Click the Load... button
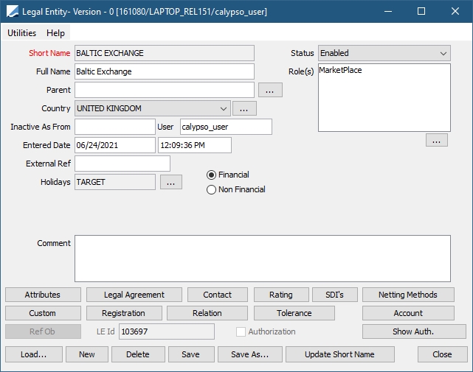473x372 pixels. pyautogui.click(x=34, y=354)
